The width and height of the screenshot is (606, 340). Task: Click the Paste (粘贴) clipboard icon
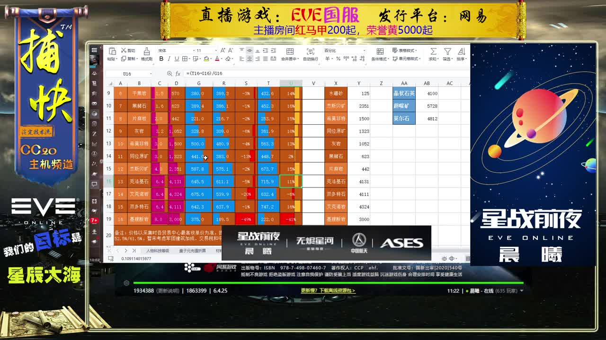112,51
